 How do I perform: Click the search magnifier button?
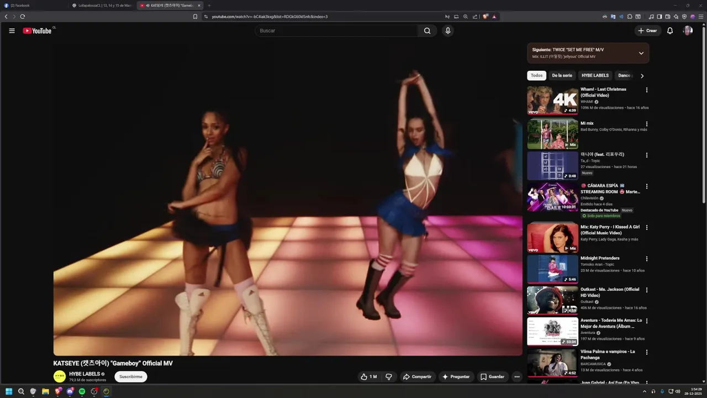point(427,31)
